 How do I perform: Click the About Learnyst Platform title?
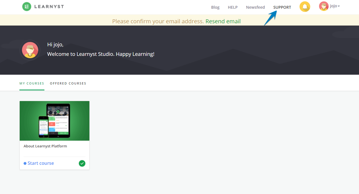45,146
